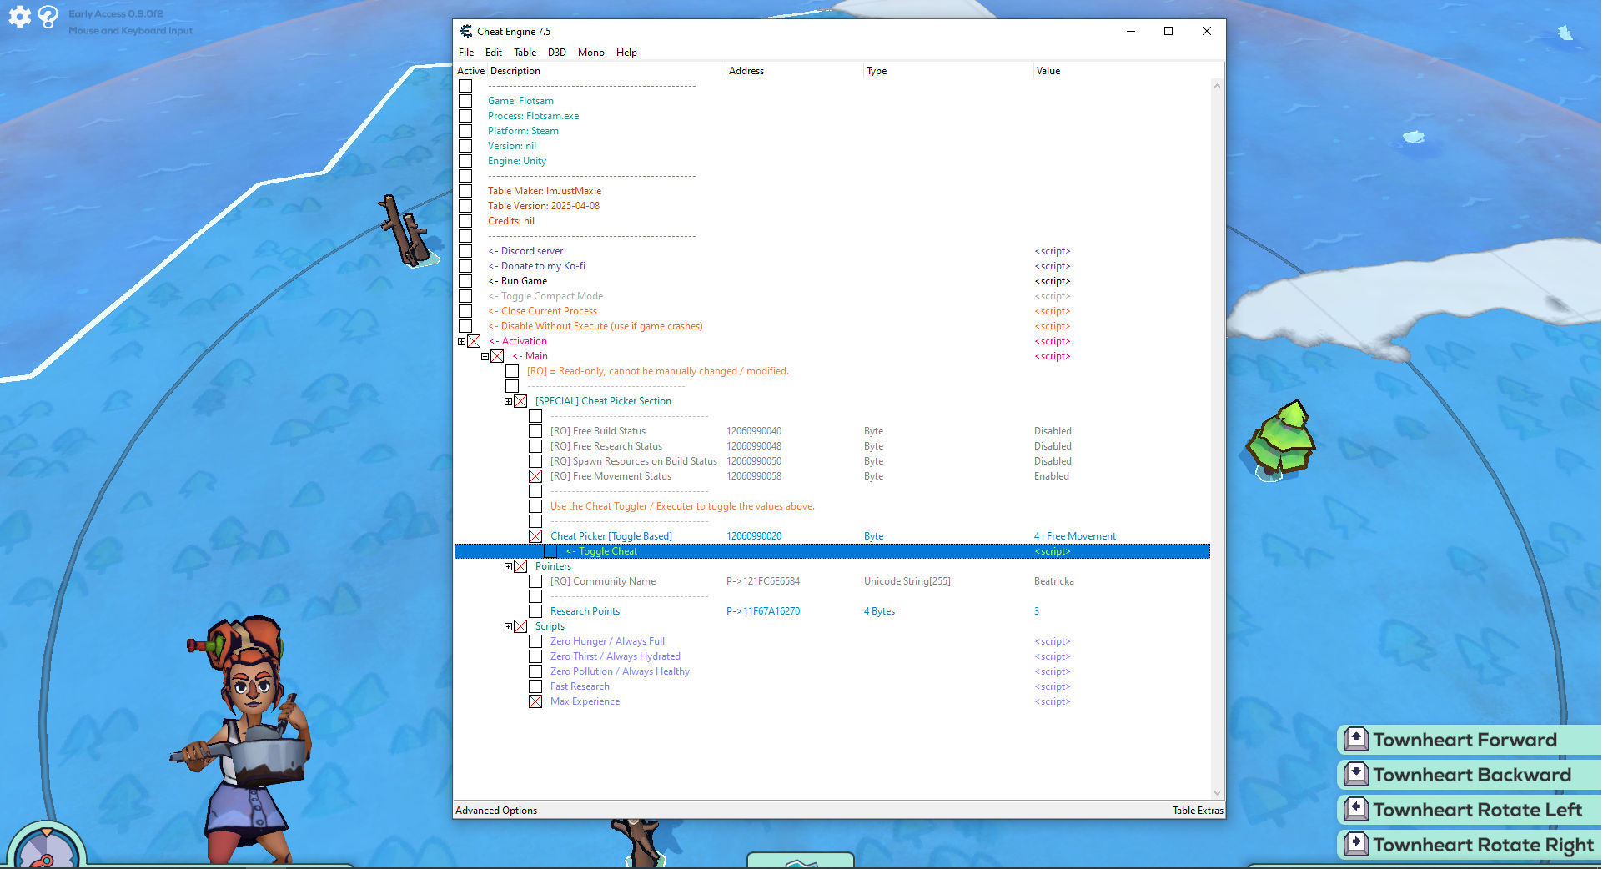
Task: Select the "<- Close Current Process" row
Action: (x=542, y=311)
